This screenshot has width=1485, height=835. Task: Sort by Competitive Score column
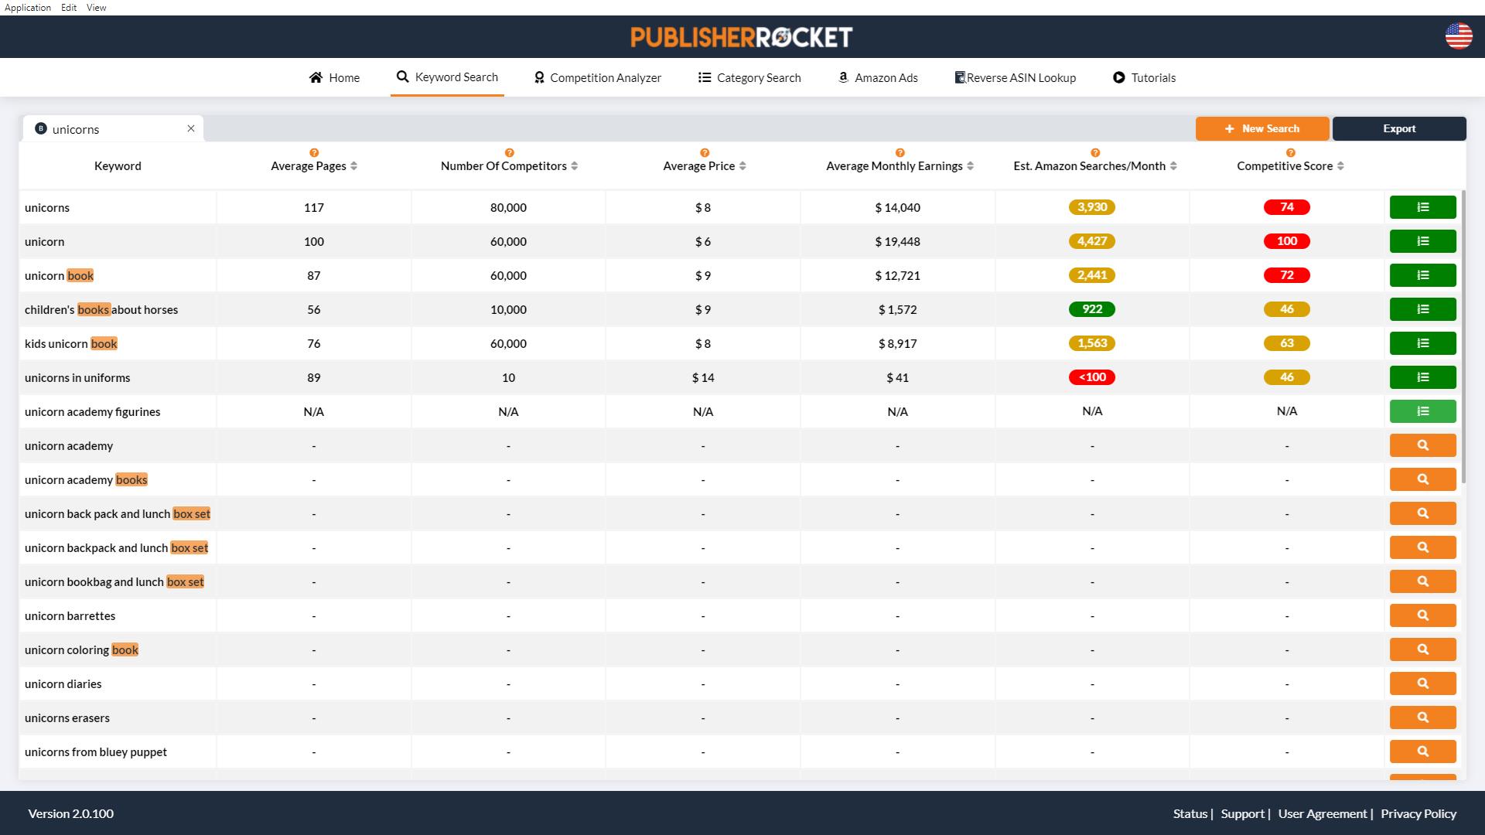tap(1340, 166)
